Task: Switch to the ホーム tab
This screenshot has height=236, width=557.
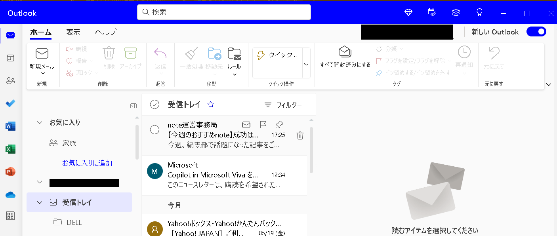Action: tap(41, 32)
